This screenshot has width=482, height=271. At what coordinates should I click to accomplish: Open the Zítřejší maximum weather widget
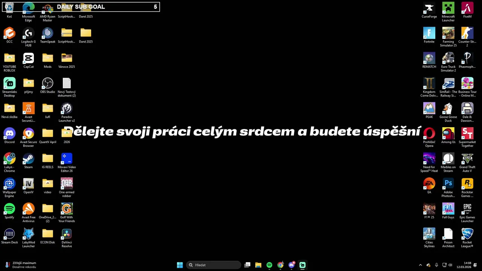click(x=21, y=265)
